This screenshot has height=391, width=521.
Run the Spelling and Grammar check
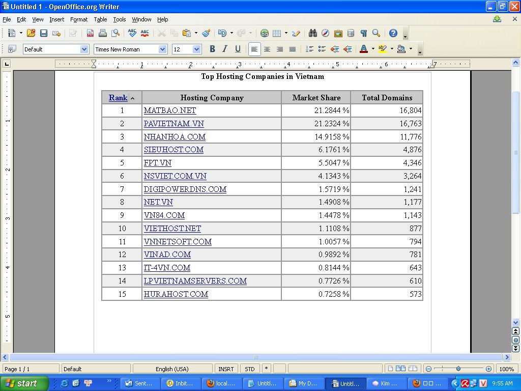coord(132,33)
